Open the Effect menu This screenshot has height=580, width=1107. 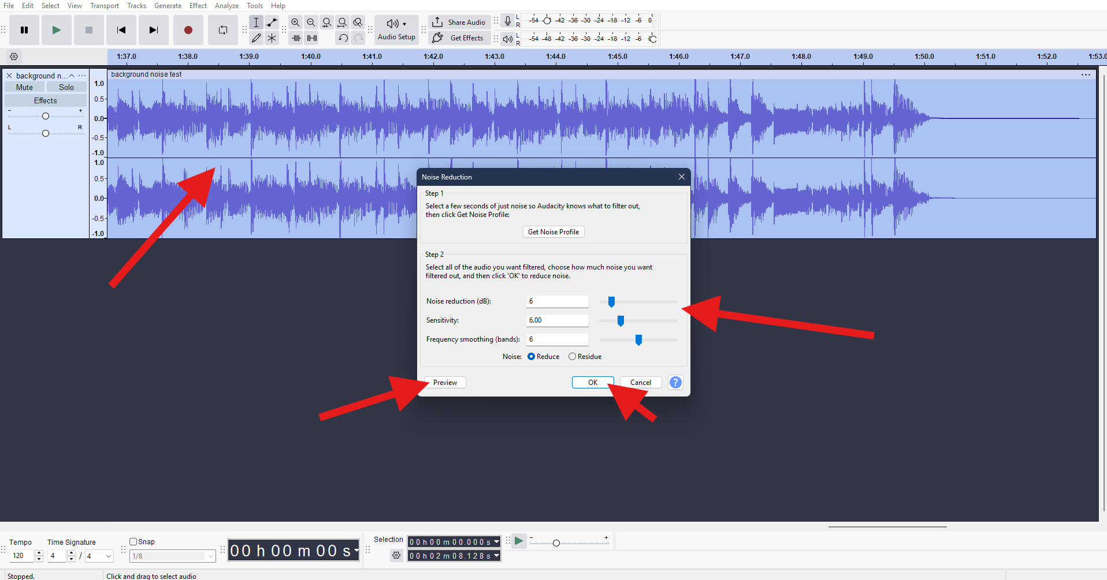(x=198, y=5)
